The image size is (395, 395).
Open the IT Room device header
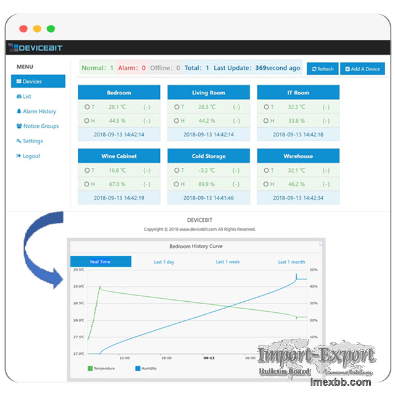click(297, 93)
